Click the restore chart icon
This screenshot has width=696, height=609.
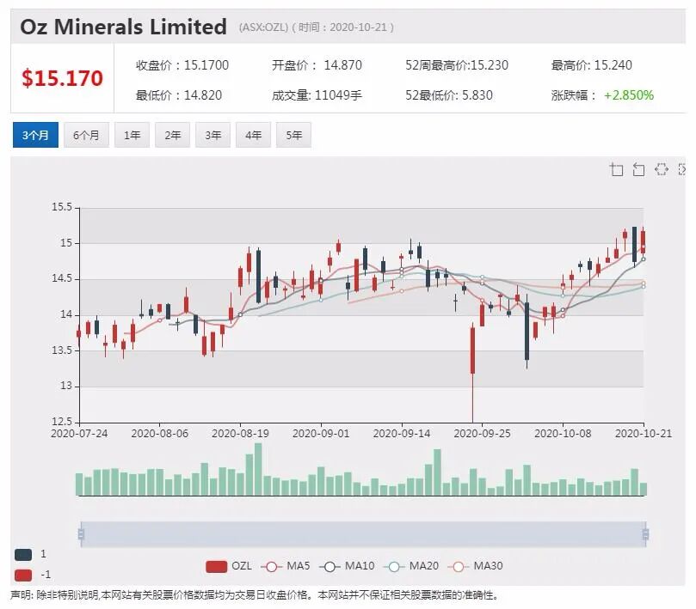click(662, 169)
